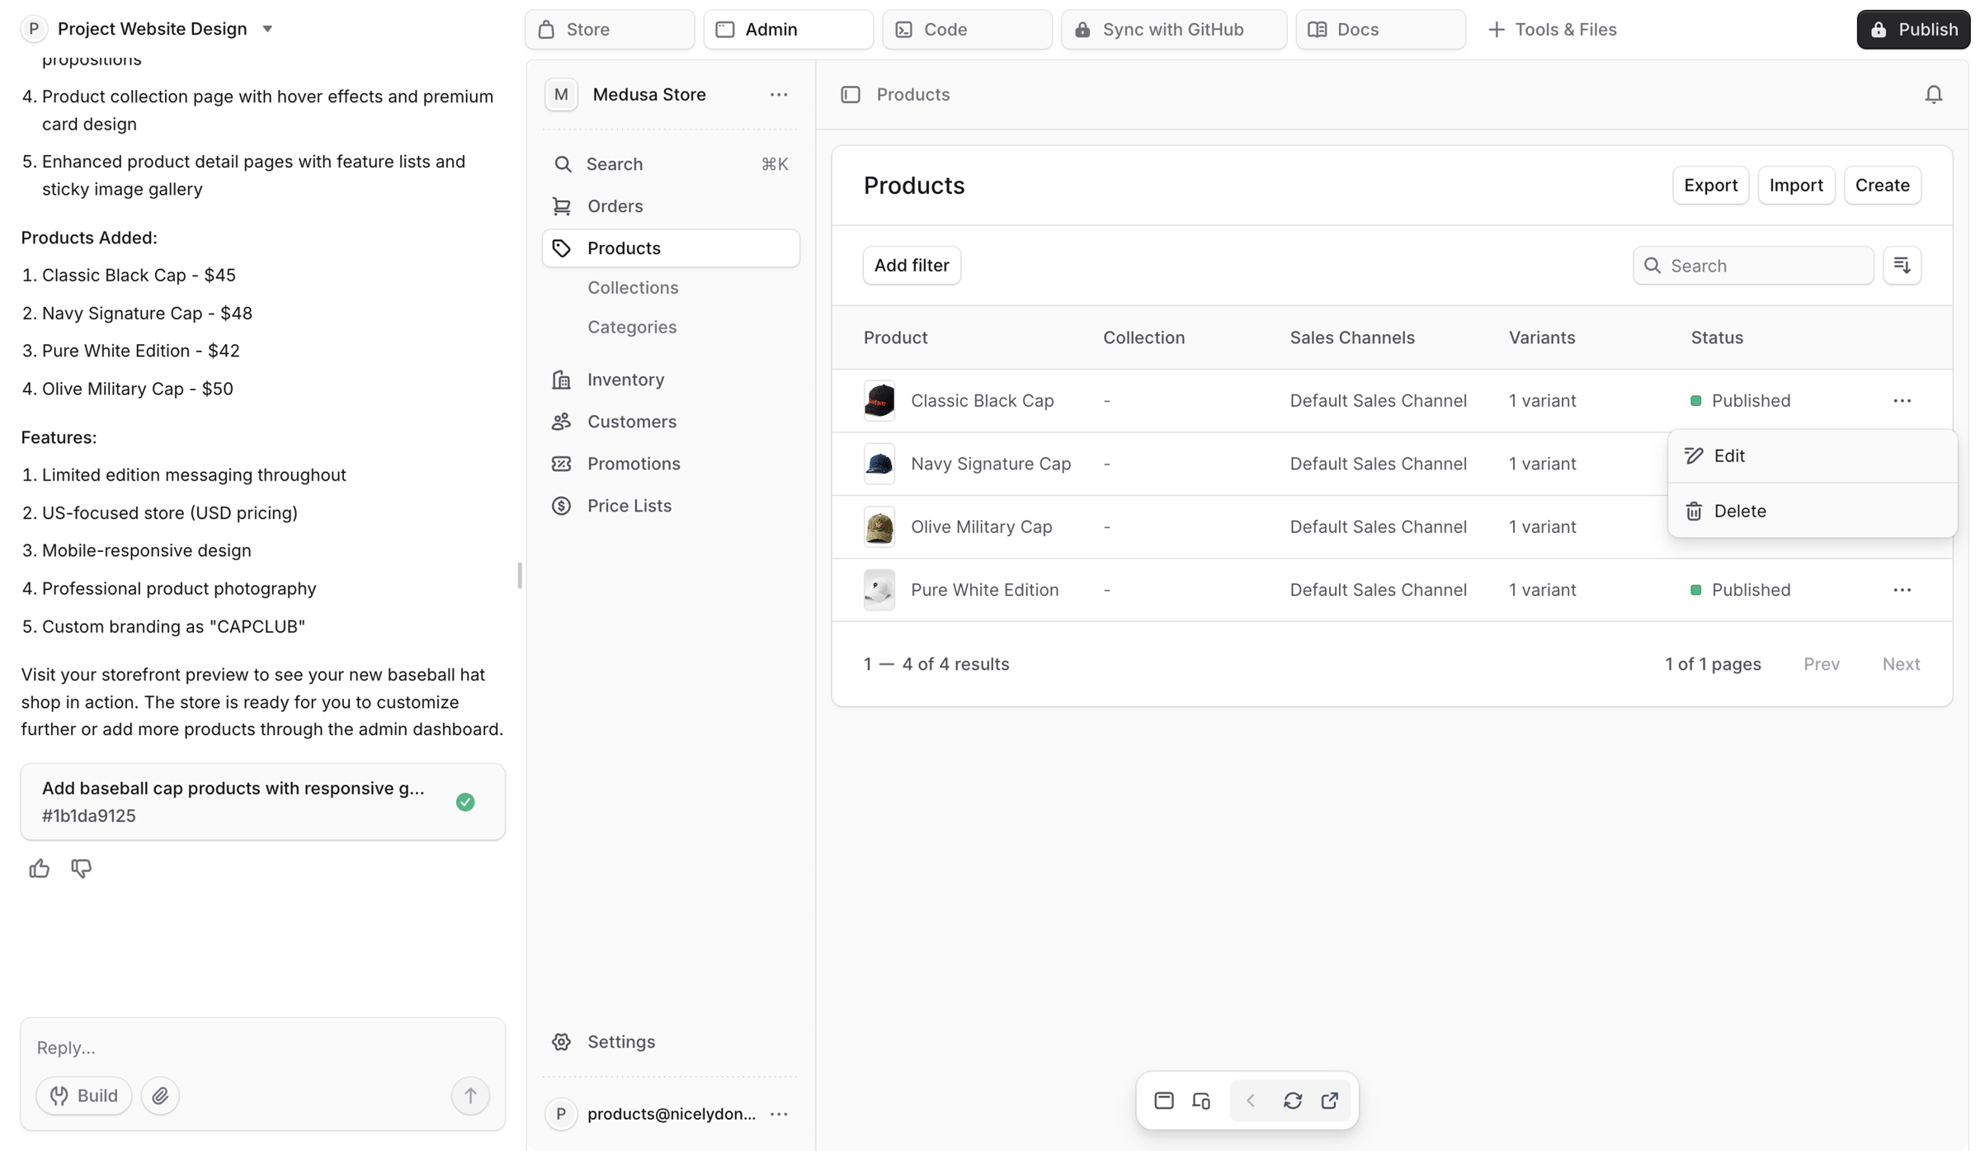Open row actions for Pure White Edition

coord(1902,589)
